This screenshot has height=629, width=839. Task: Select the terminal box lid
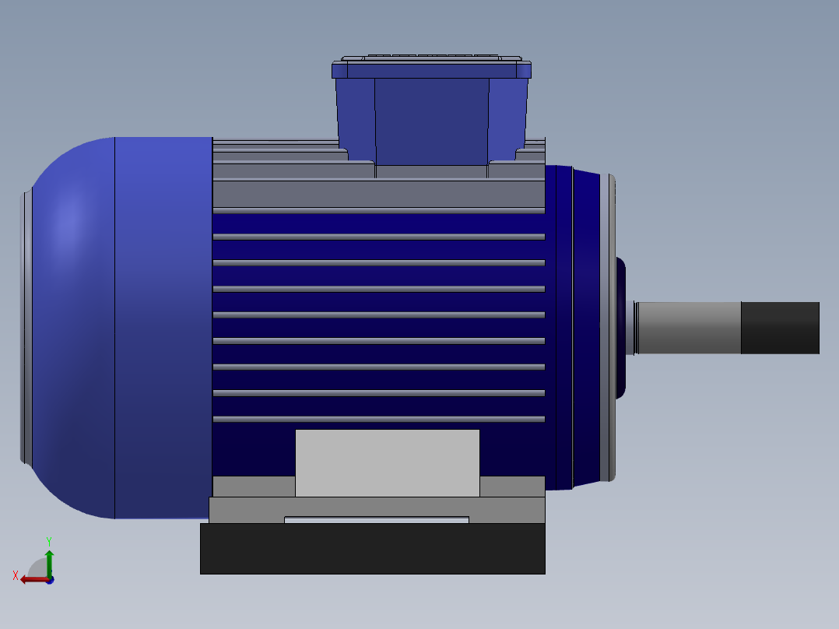[431, 69]
